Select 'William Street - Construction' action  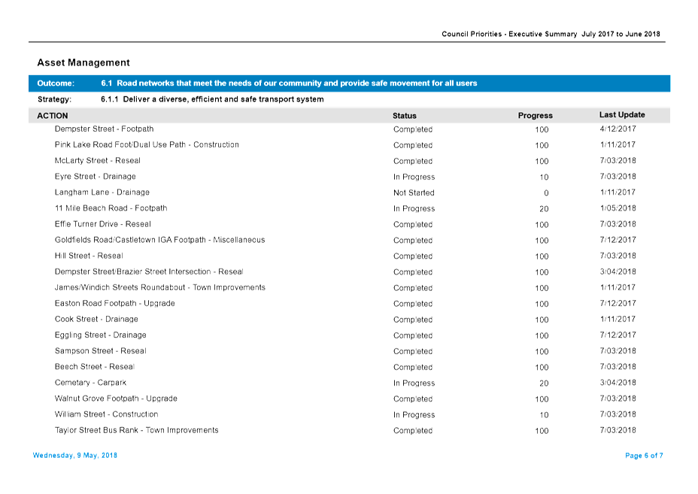[106, 414]
